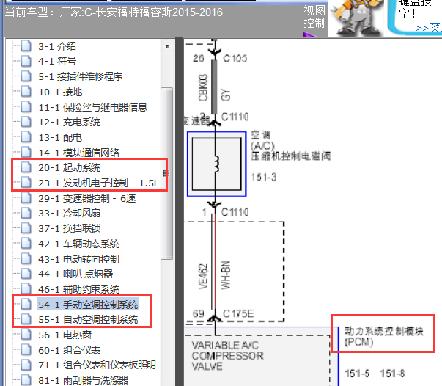Select 44-1 喇叭/点烟器 entry
The image size is (442, 386).
click(x=75, y=274)
